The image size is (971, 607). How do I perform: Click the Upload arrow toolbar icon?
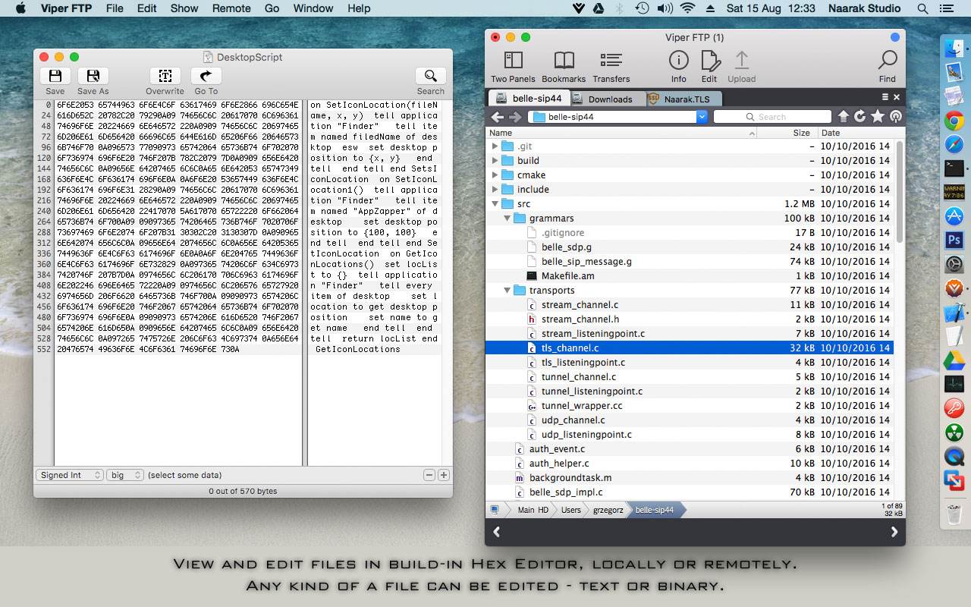coord(742,61)
